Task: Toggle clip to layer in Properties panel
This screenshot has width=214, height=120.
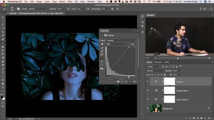Action: point(118,81)
